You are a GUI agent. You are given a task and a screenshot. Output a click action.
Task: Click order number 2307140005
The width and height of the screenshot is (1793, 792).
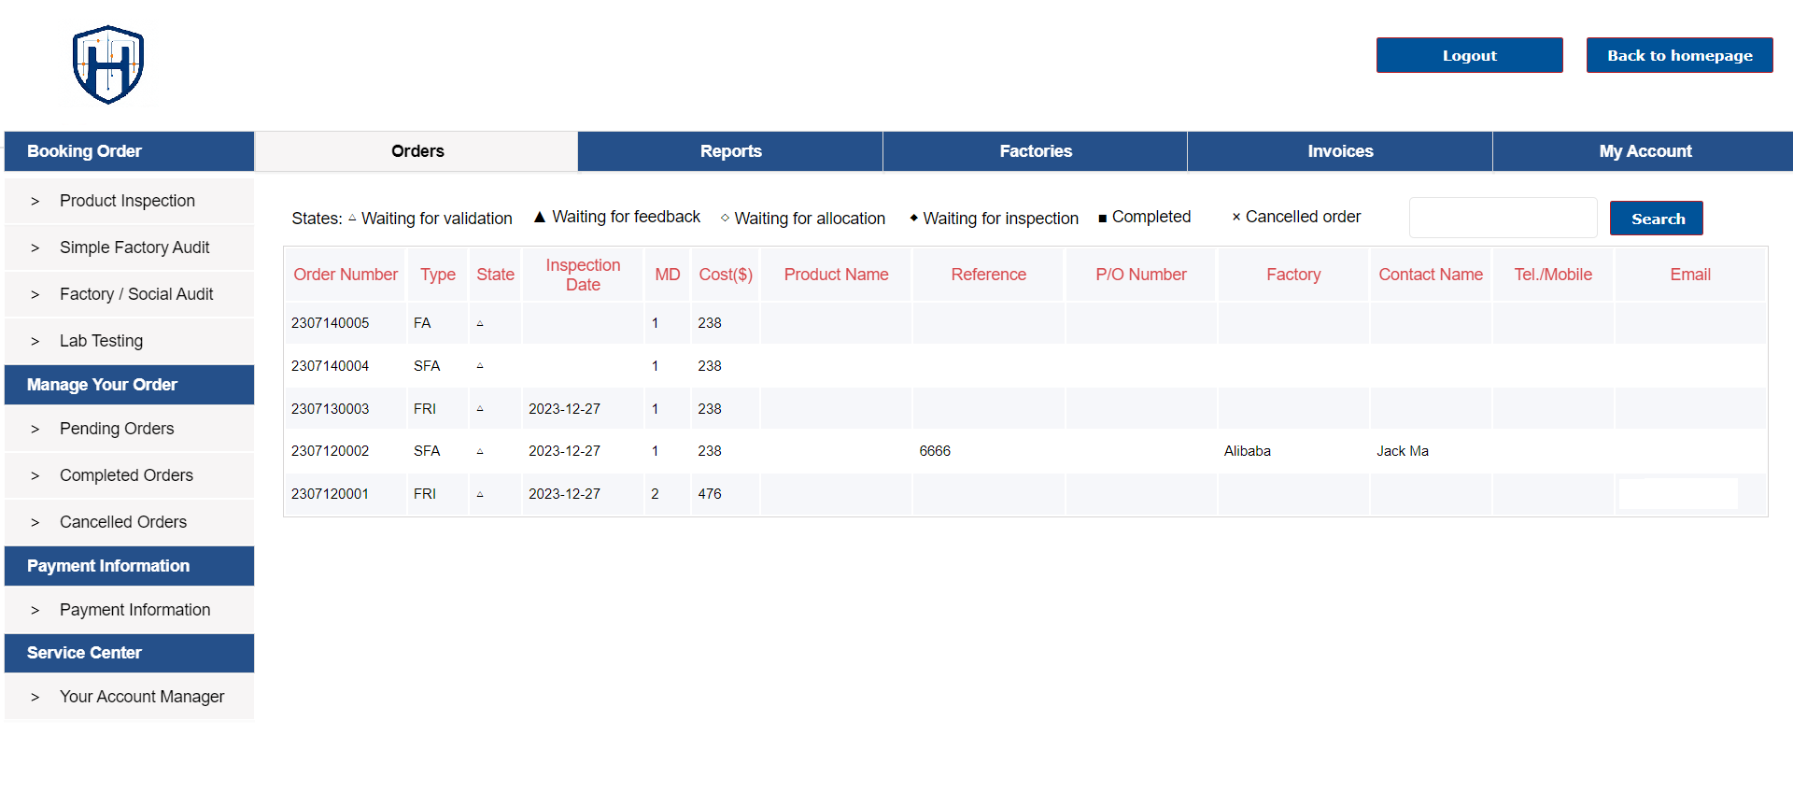[330, 323]
